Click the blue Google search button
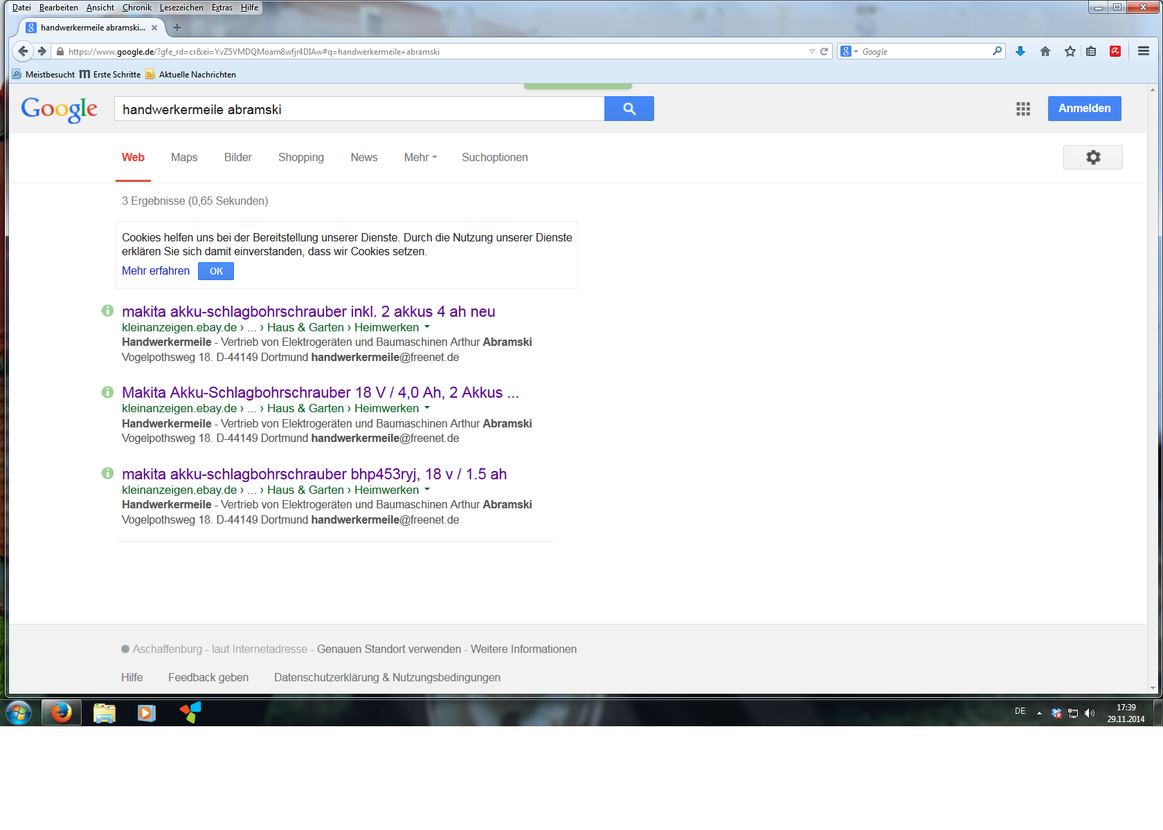Image resolution: width=1163 pixels, height=830 pixels. [x=629, y=109]
